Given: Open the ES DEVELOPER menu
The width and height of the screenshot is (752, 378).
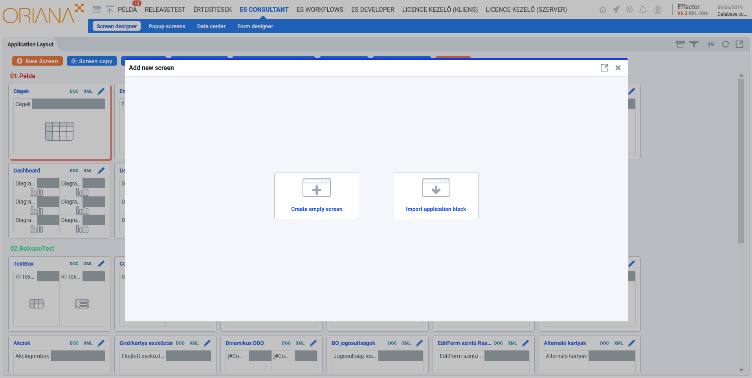Looking at the screenshot, I should (x=373, y=9).
